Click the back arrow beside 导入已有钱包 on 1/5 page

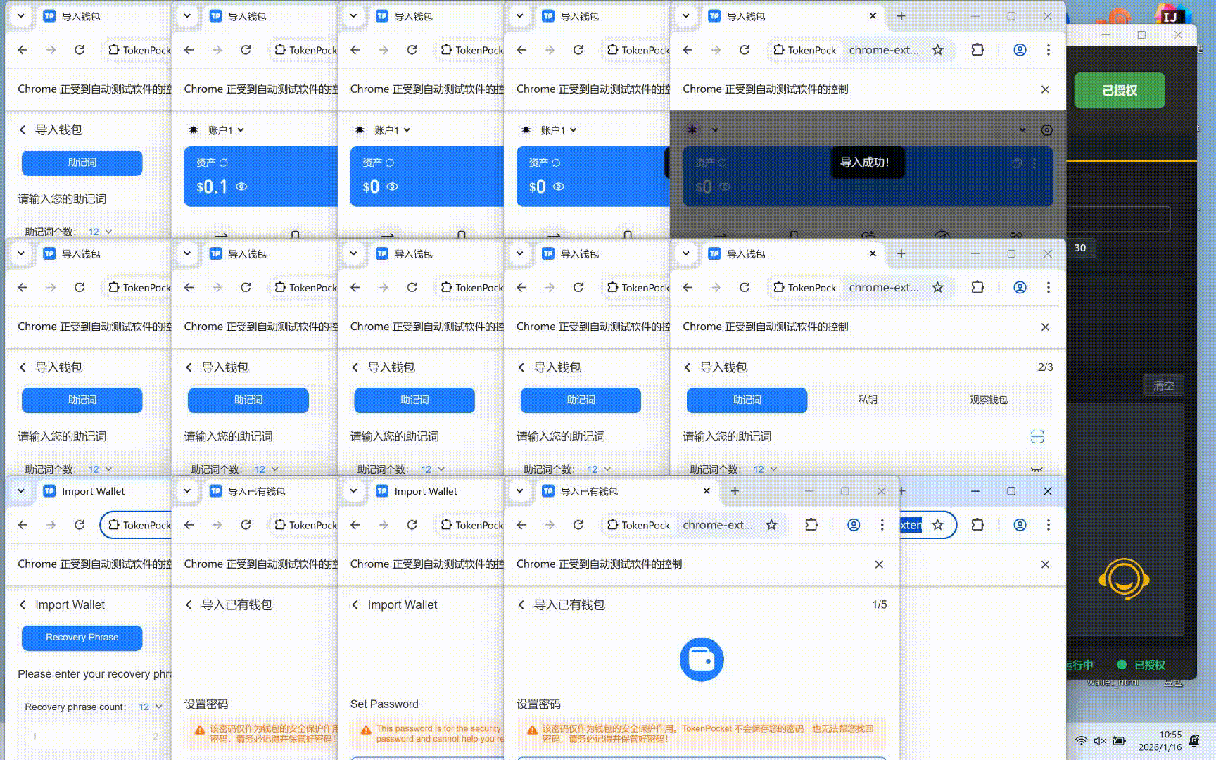[521, 604]
